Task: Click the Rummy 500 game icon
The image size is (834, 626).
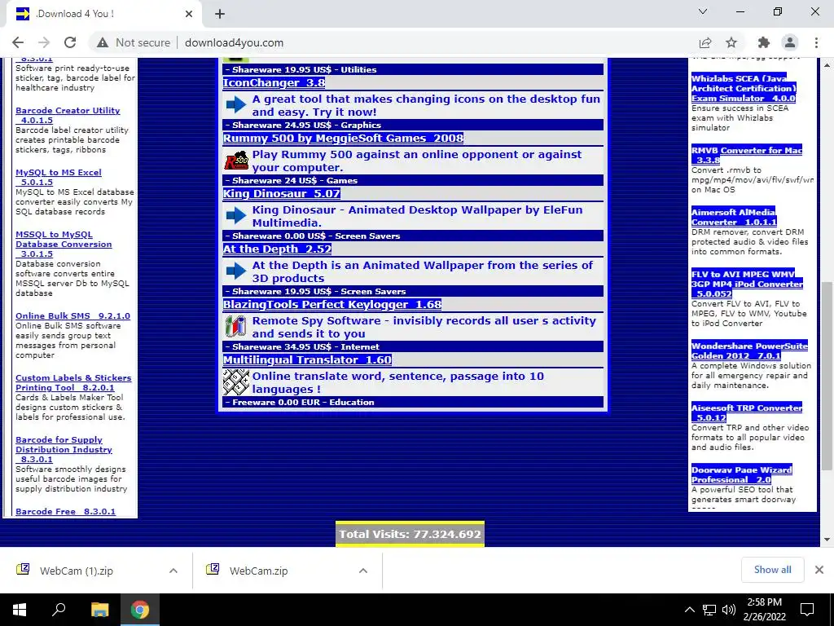Action: coord(236,161)
